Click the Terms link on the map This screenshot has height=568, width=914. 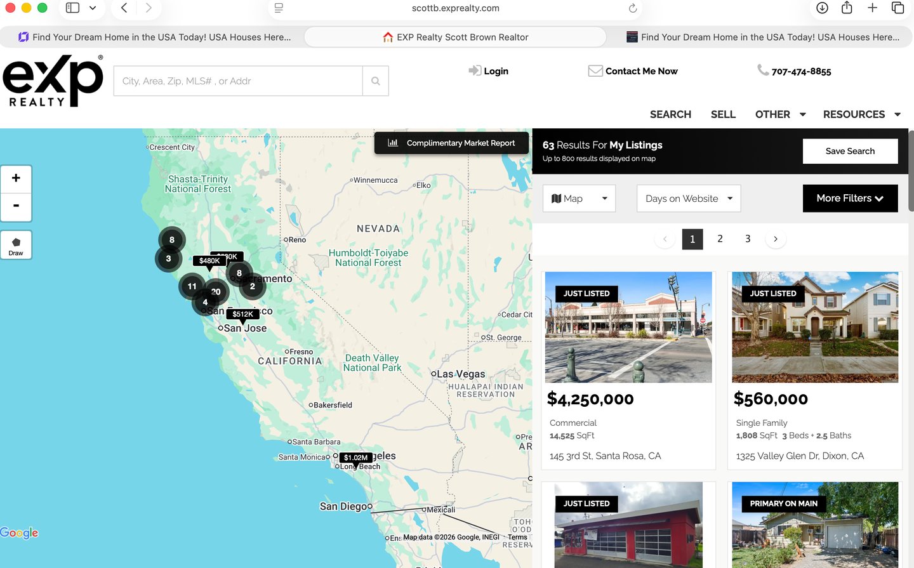pyautogui.click(x=517, y=538)
